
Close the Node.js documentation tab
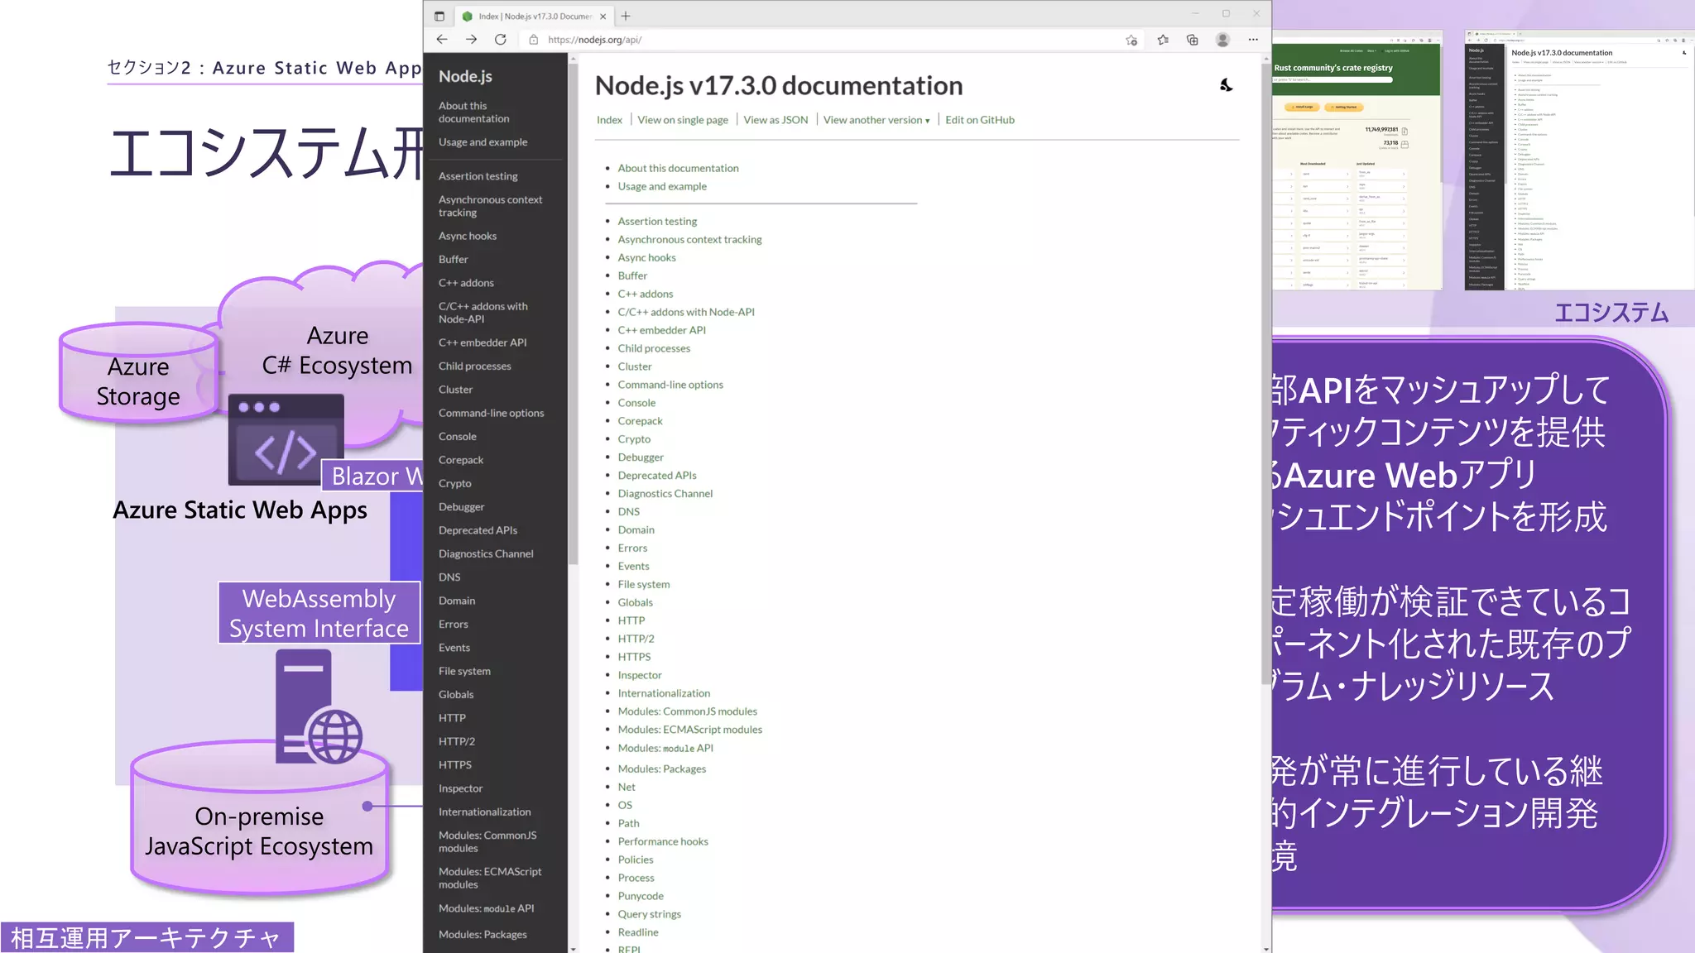(x=603, y=16)
